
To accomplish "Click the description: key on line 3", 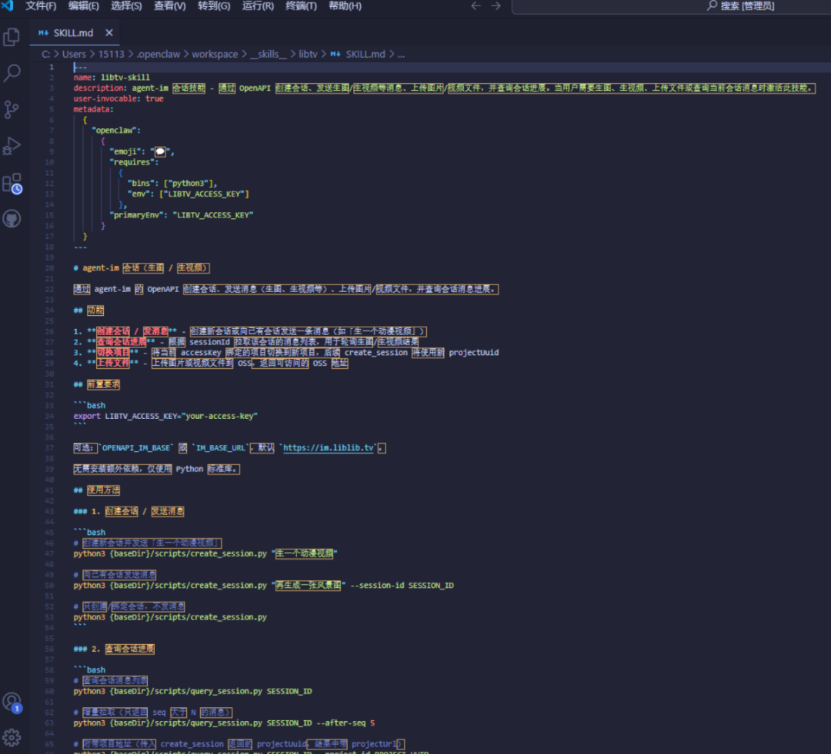I will pos(100,88).
